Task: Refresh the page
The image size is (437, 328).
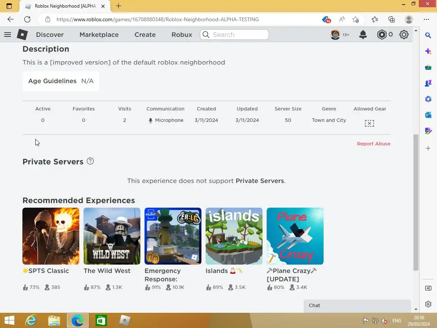Action: pos(27,19)
